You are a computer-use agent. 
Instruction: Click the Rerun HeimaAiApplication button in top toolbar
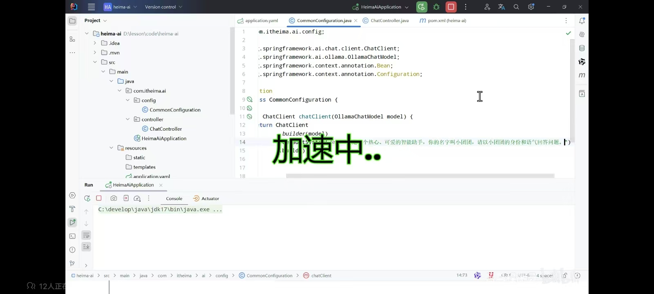click(x=421, y=7)
